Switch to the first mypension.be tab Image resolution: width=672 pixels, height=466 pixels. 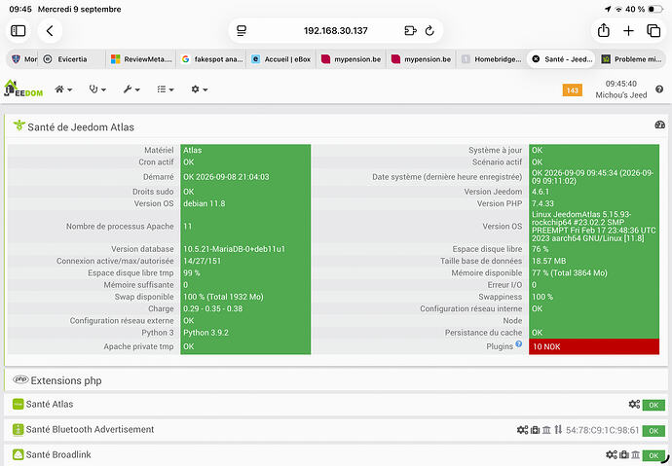[x=352, y=59]
